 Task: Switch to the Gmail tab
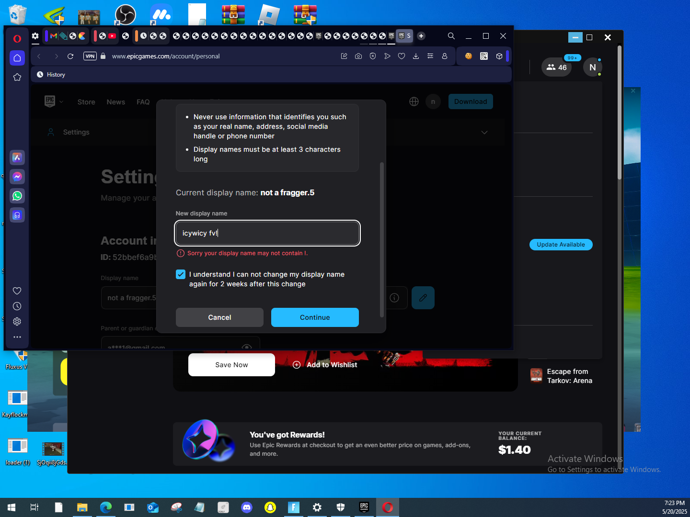(54, 36)
